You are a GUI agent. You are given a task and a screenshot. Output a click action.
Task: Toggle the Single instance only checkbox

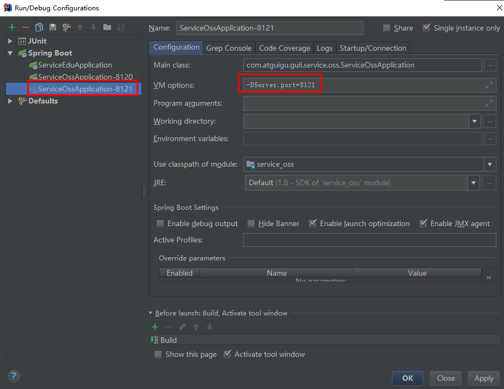coord(427,28)
